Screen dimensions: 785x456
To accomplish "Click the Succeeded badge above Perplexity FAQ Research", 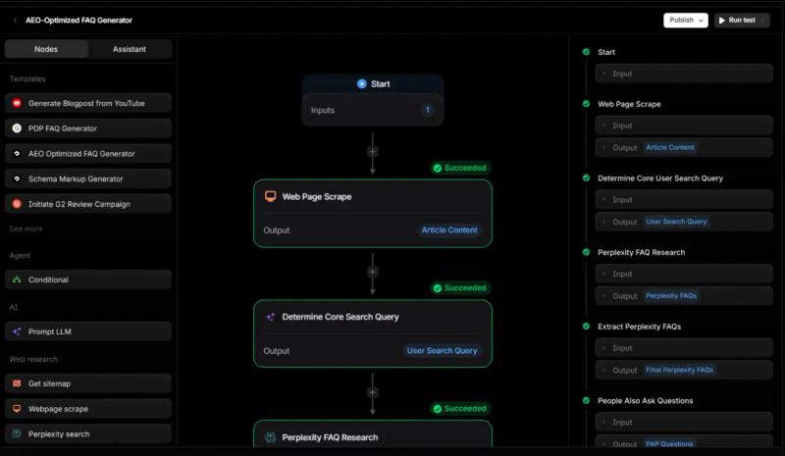I will [x=460, y=409].
